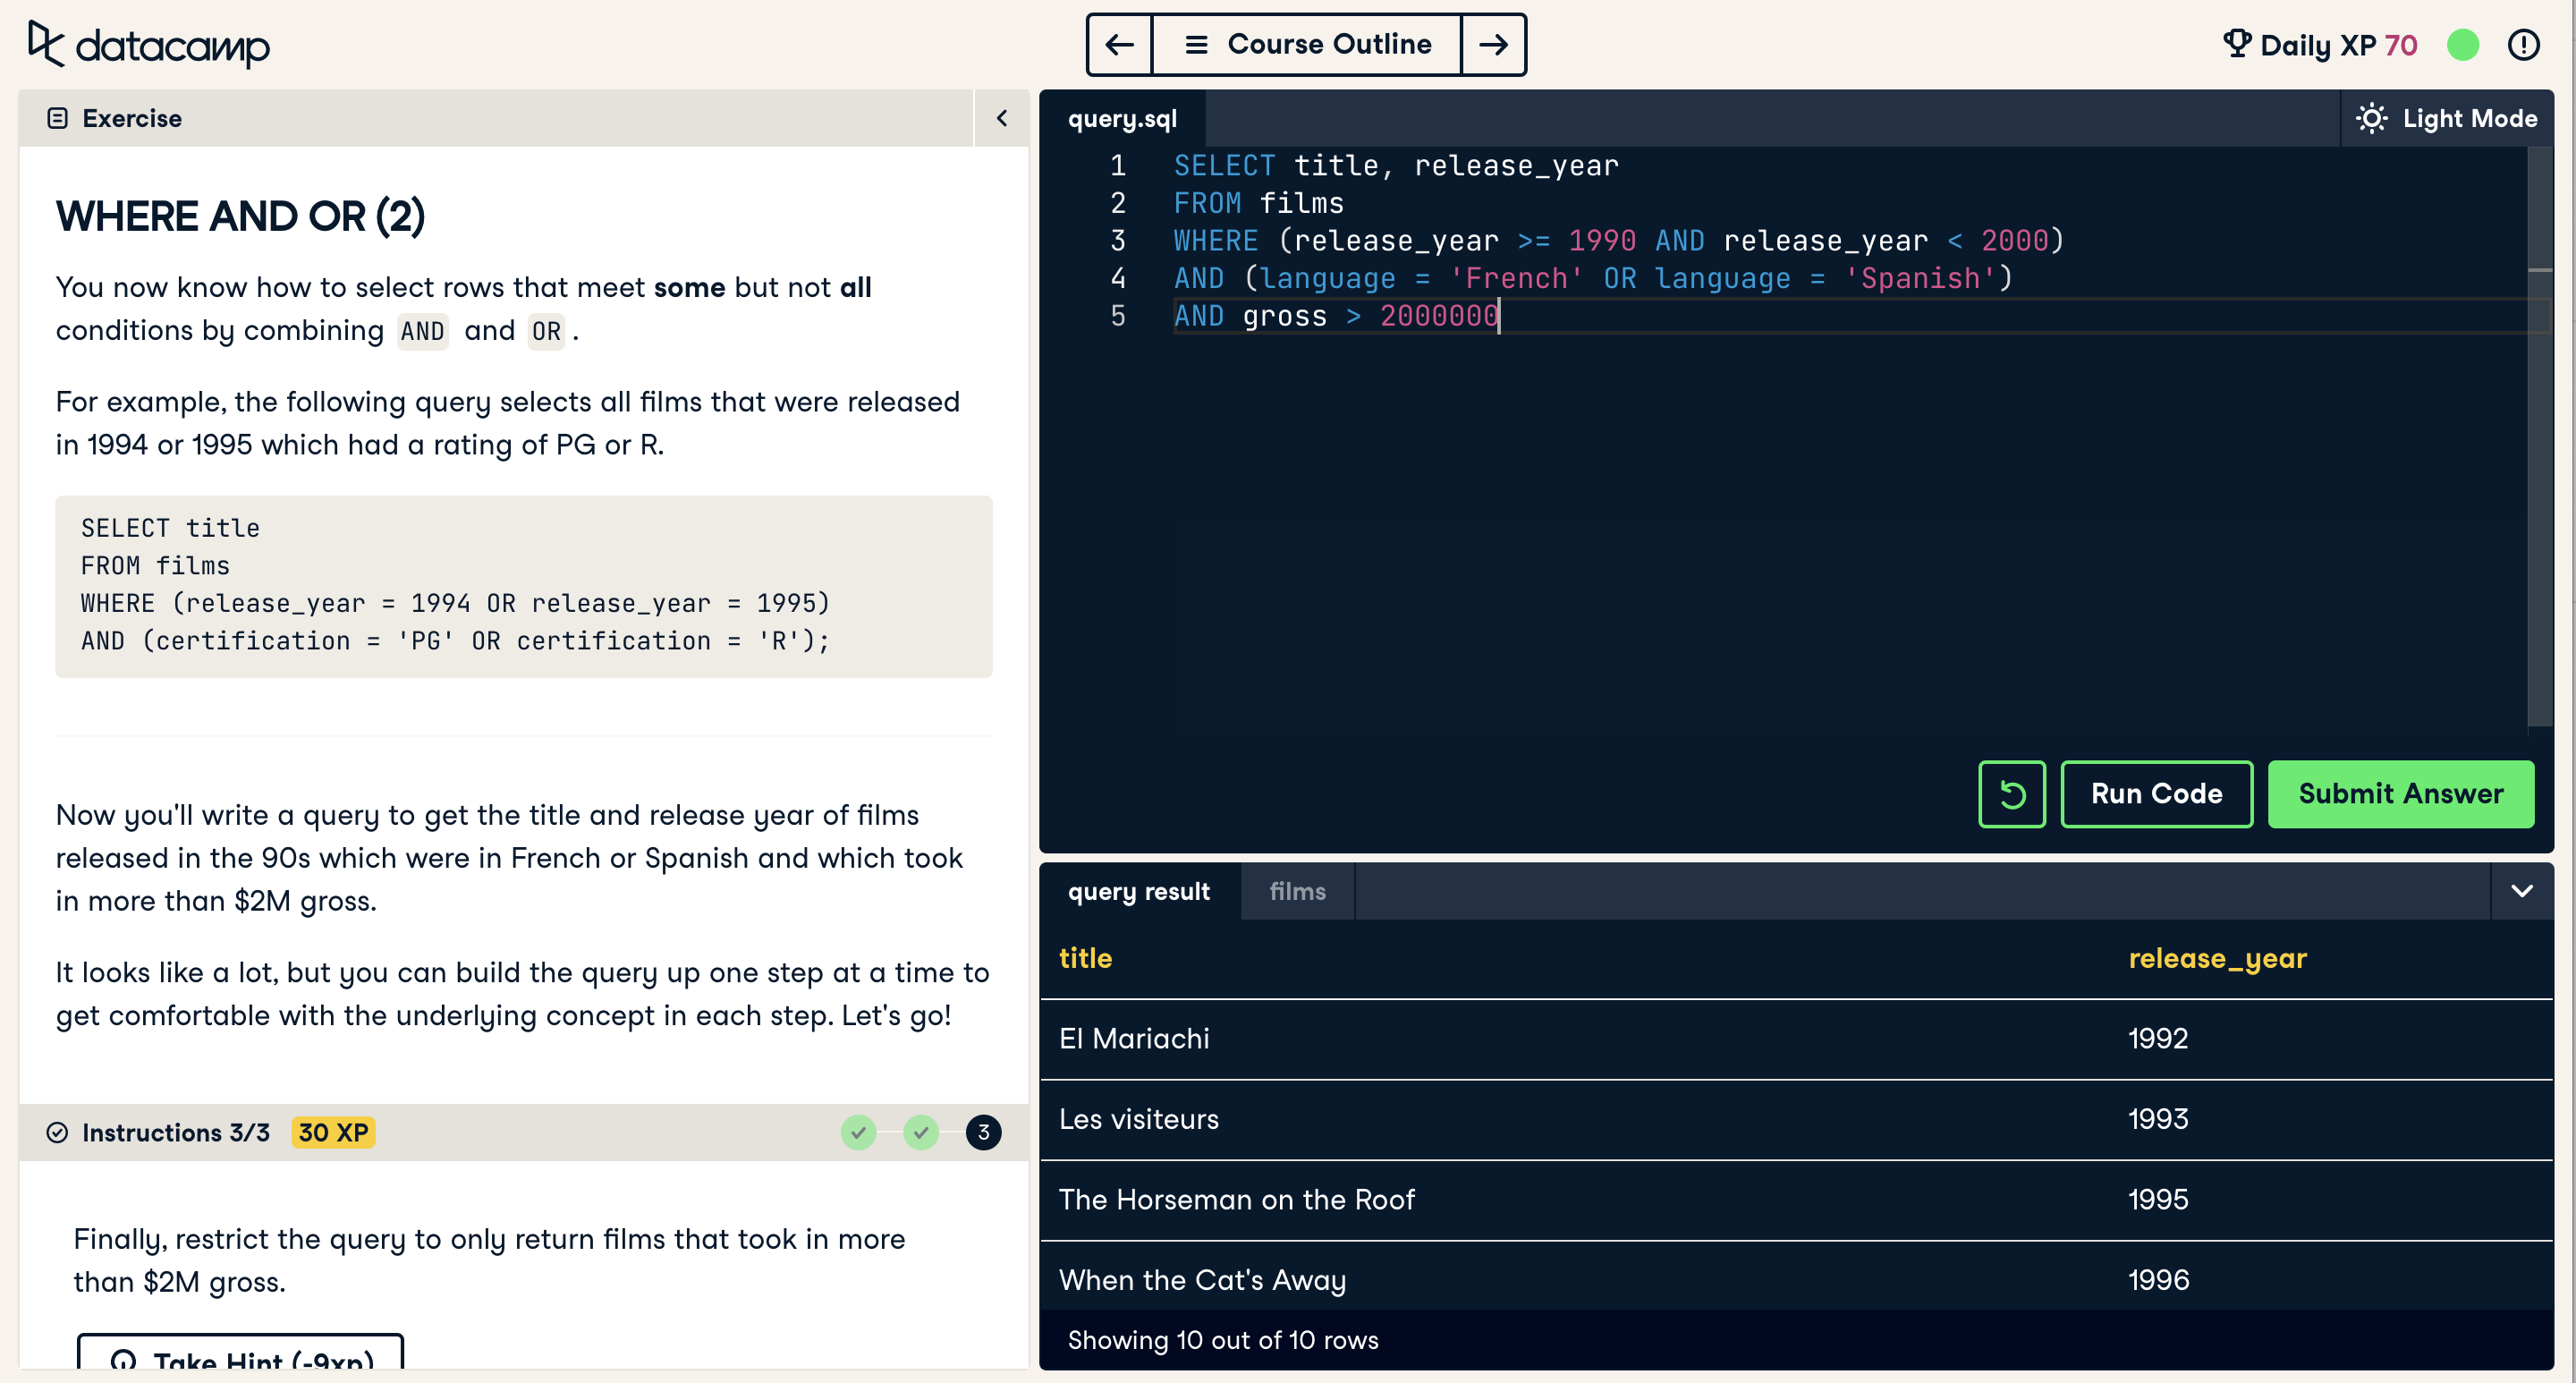The image size is (2576, 1383).
Task: Collapse the results panel chevron
Action: coord(2522,891)
